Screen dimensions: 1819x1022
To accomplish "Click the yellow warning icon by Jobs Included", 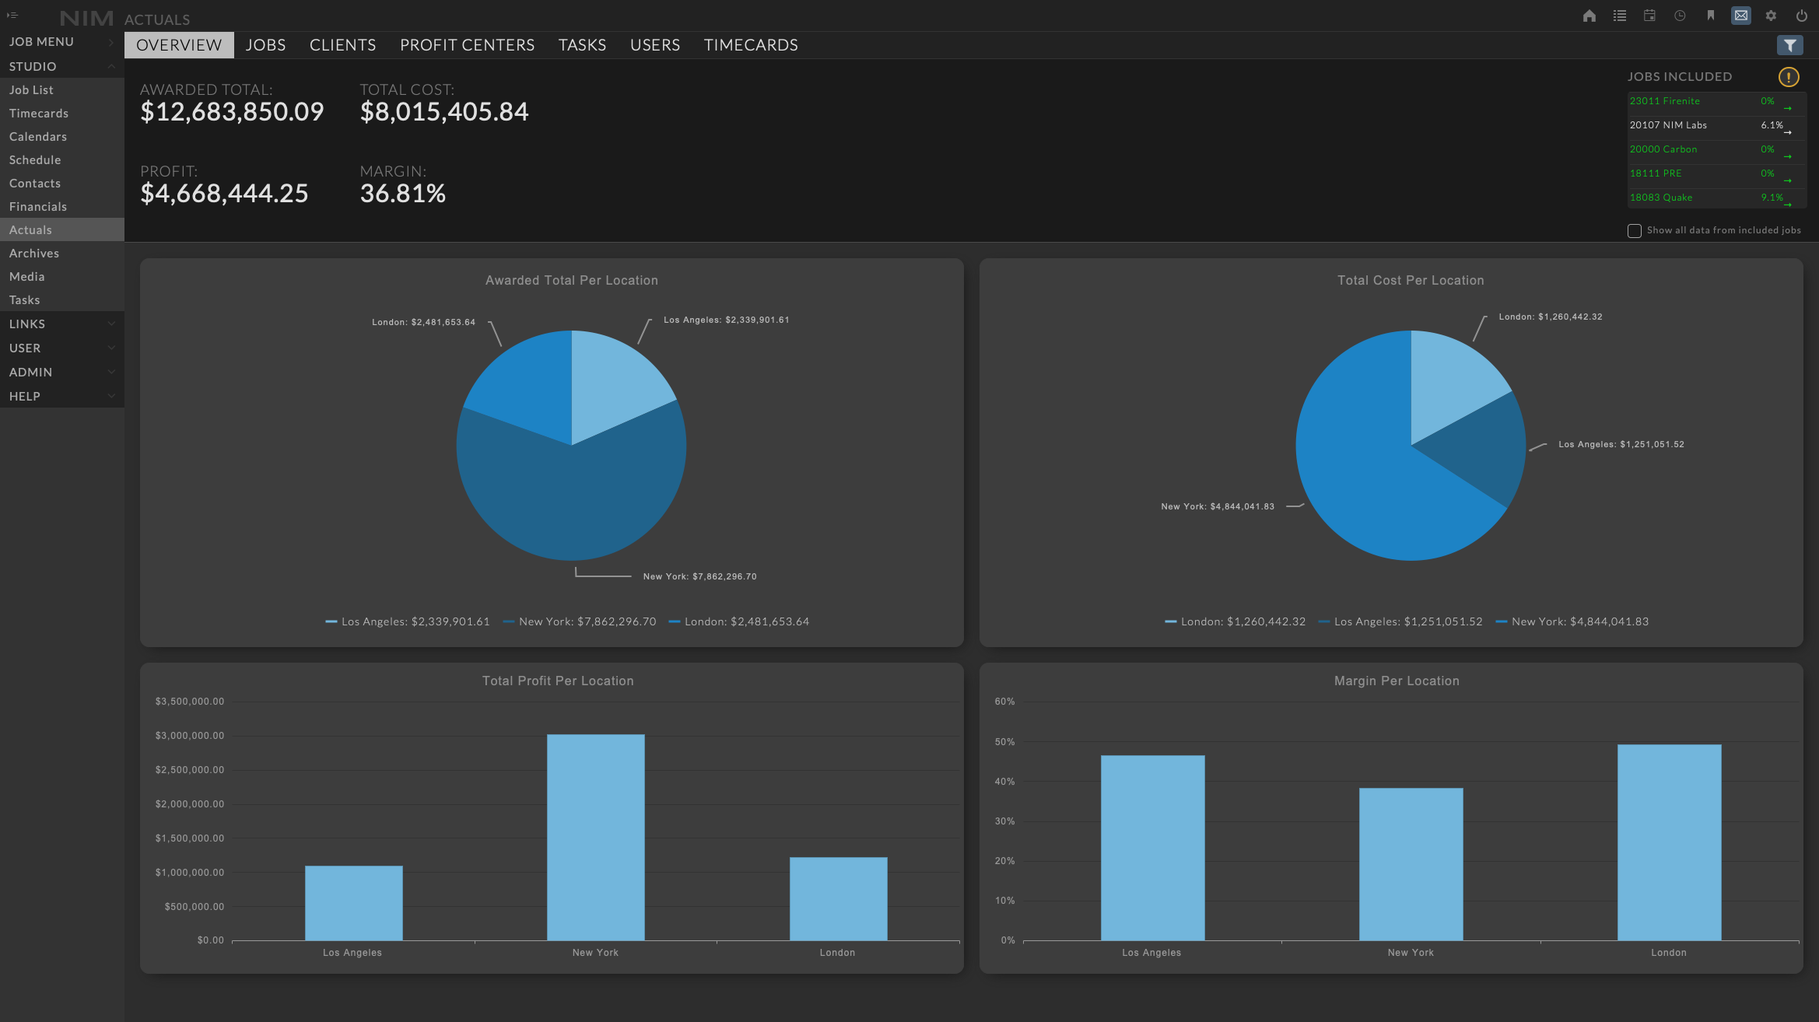I will pos(1788,77).
